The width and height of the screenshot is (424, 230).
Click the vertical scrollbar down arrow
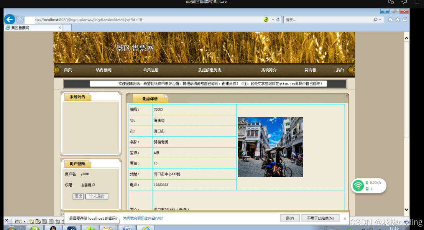pyautogui.click(x=407, y=210)
